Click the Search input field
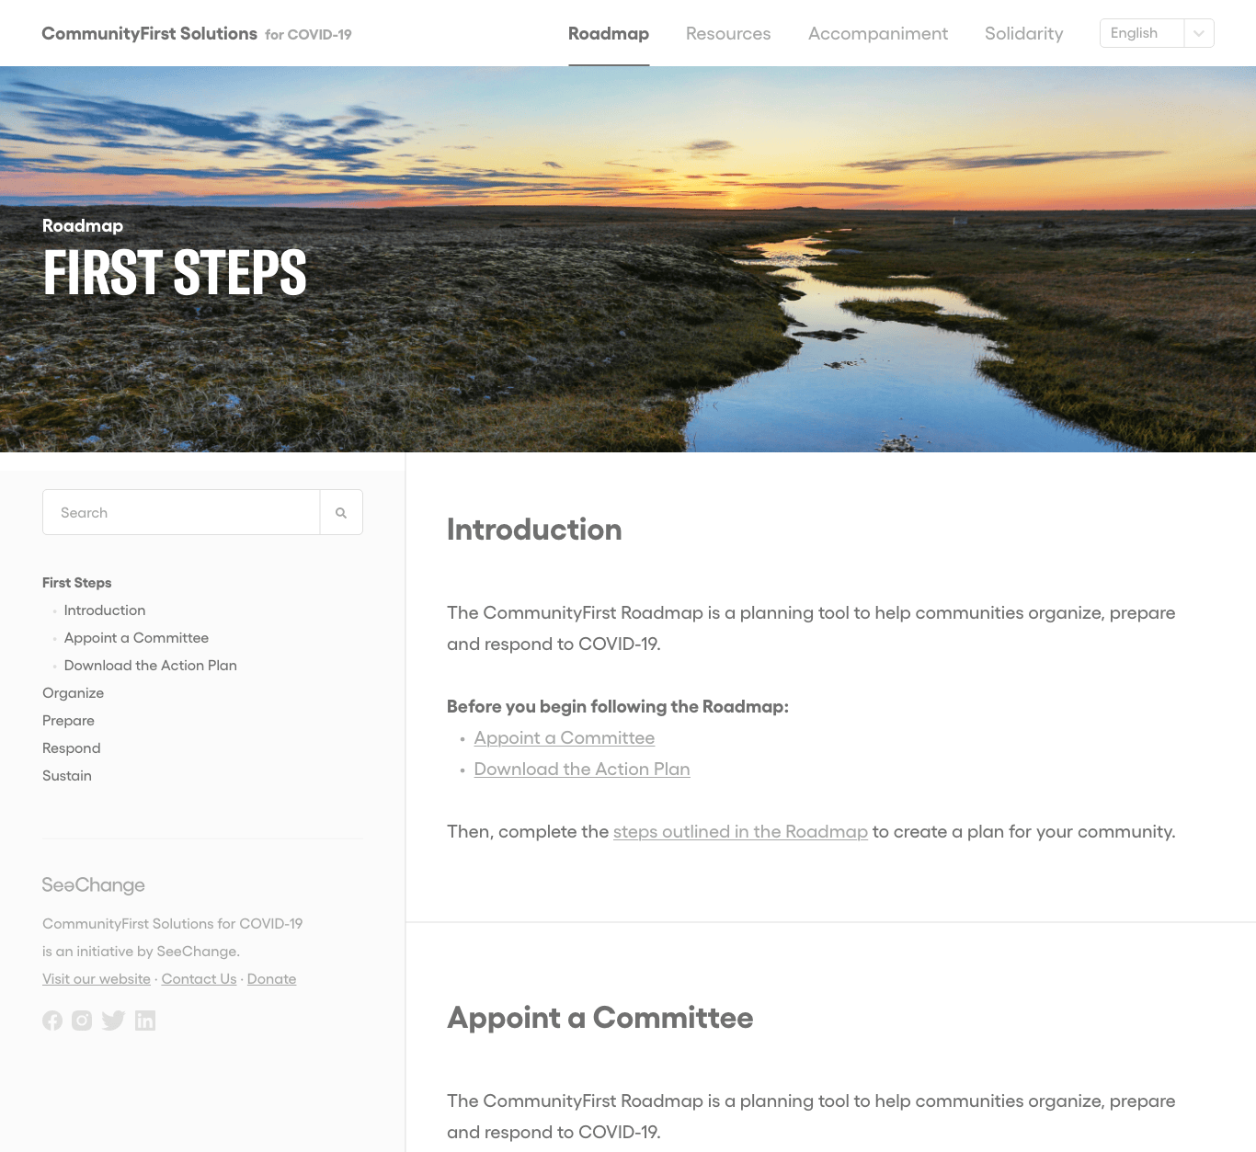Image resolution: width=1256 pixels, height=1152 pixels. [181, 512]
